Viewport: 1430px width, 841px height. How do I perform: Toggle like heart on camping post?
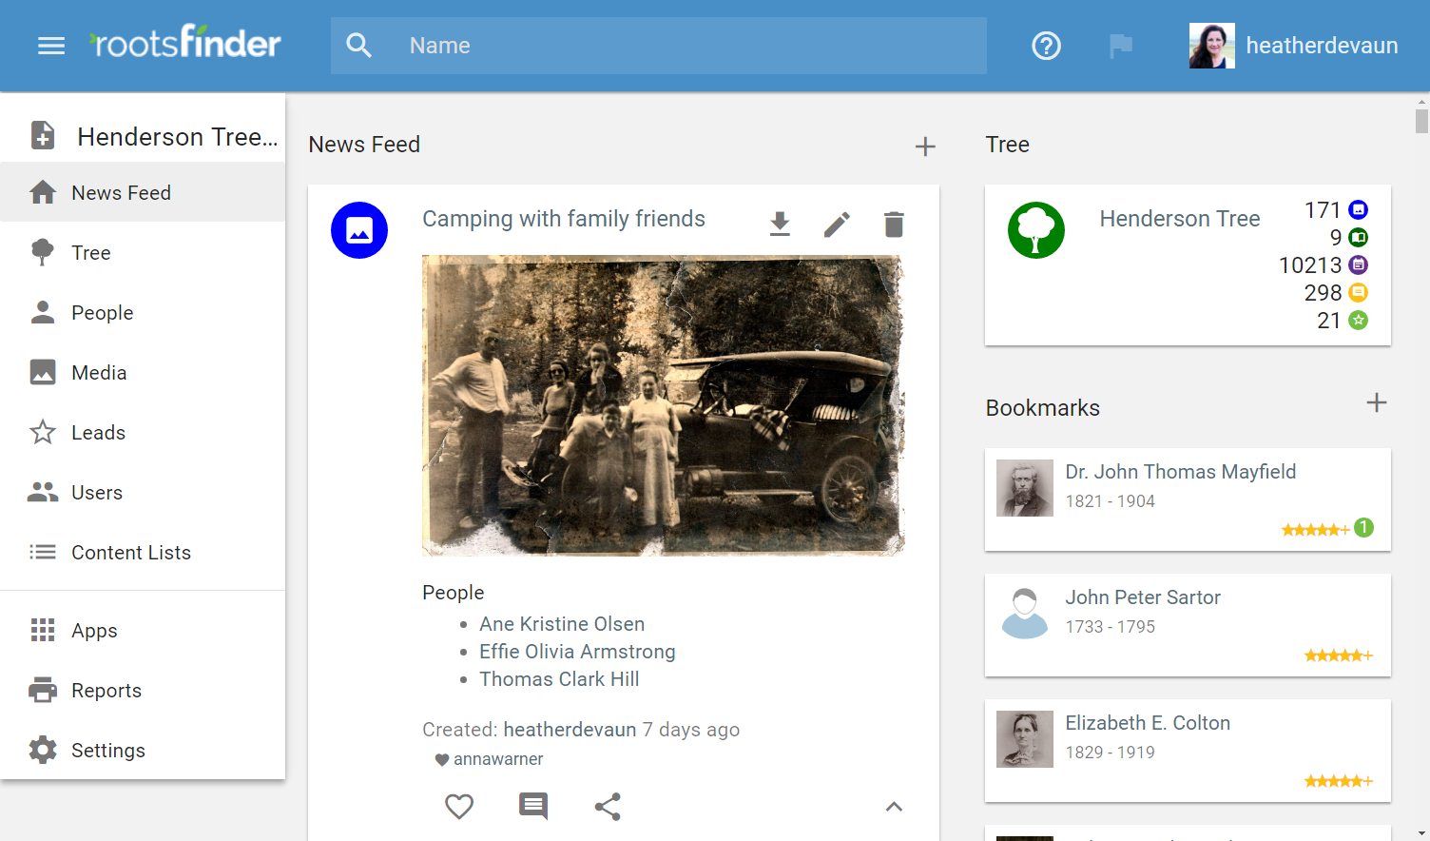[x=459, y=807]
